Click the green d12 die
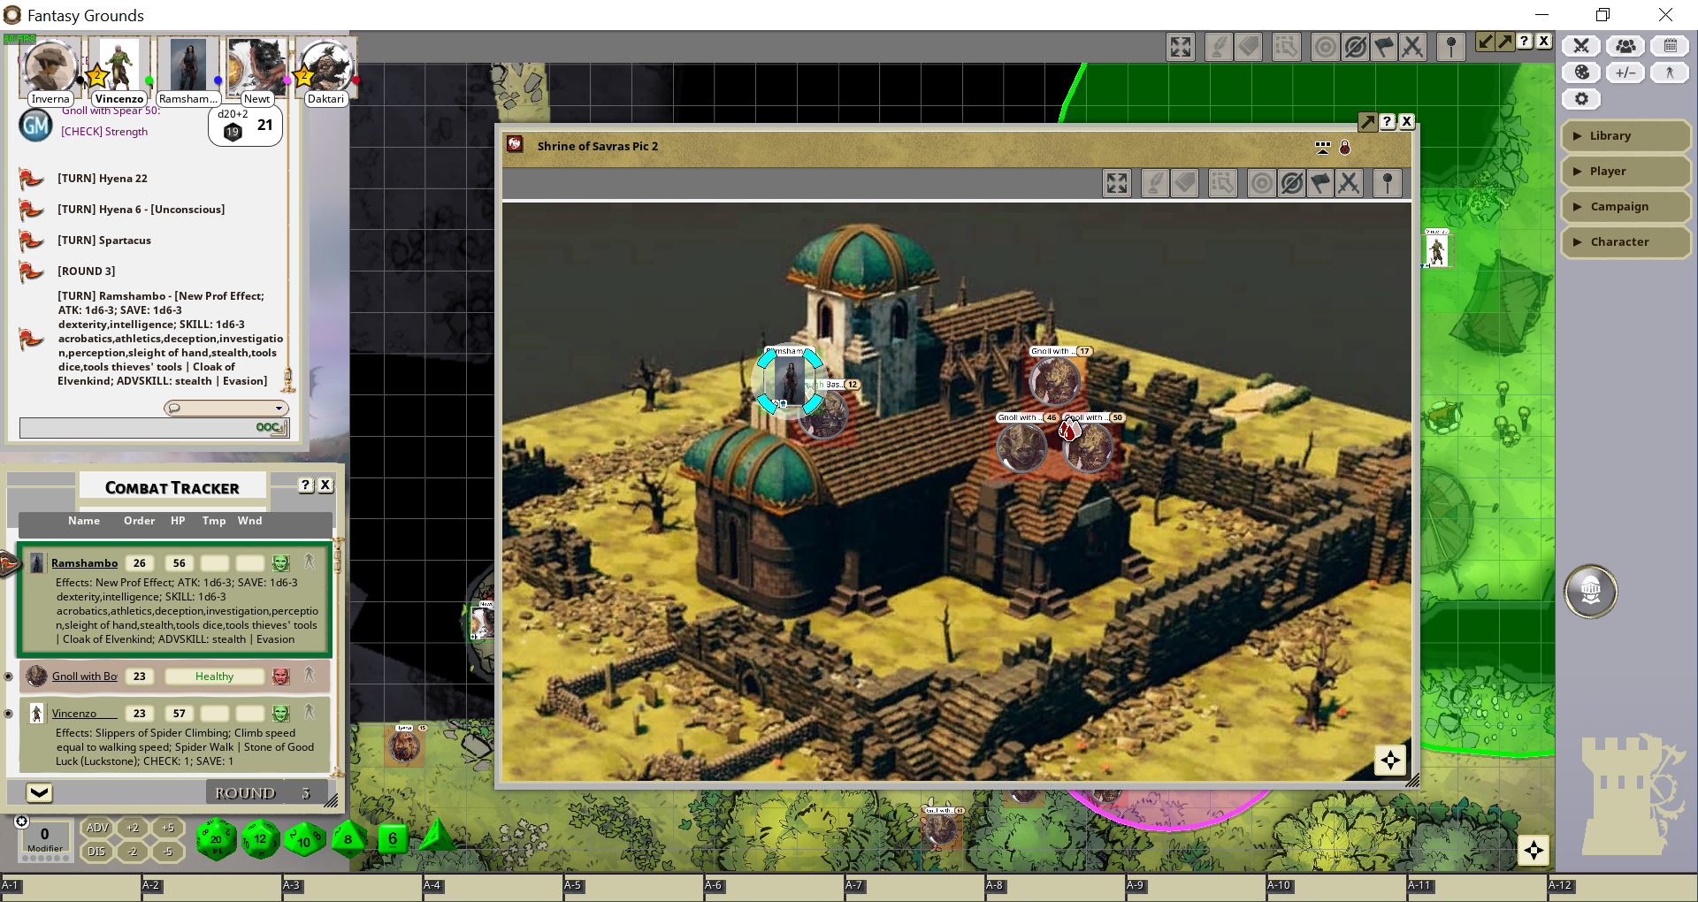Image resolution: width=1698 pixels, height=902 pixels. pos(260,838)
